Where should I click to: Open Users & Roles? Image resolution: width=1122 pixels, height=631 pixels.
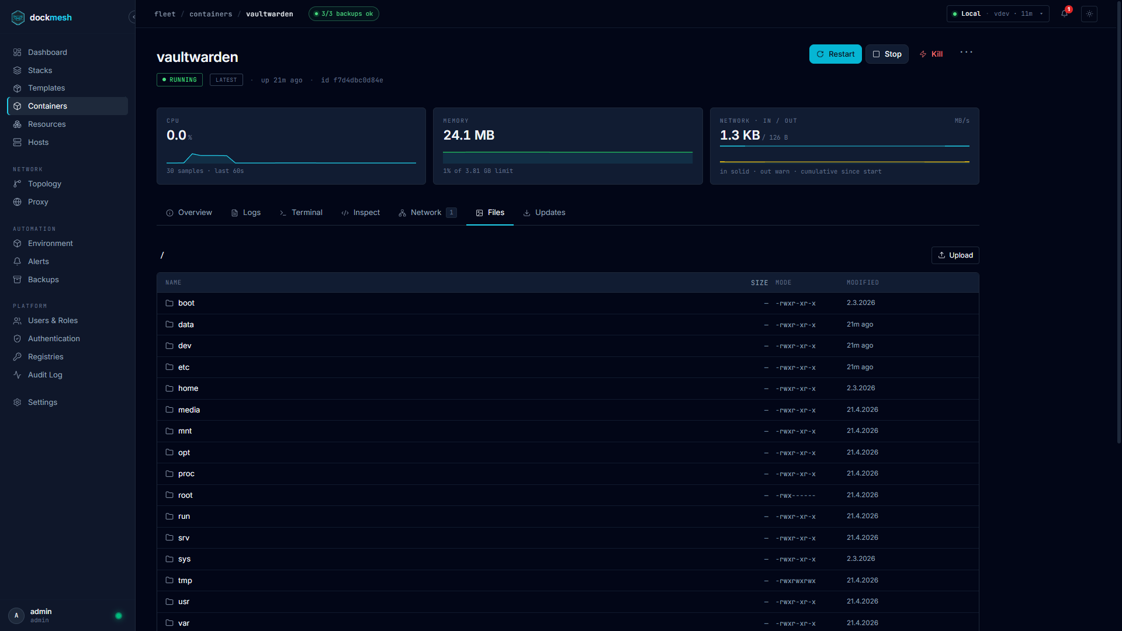pos(67,320)
